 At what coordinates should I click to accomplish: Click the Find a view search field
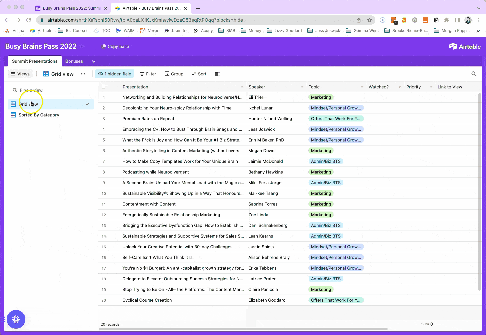[x=50, y=90]
